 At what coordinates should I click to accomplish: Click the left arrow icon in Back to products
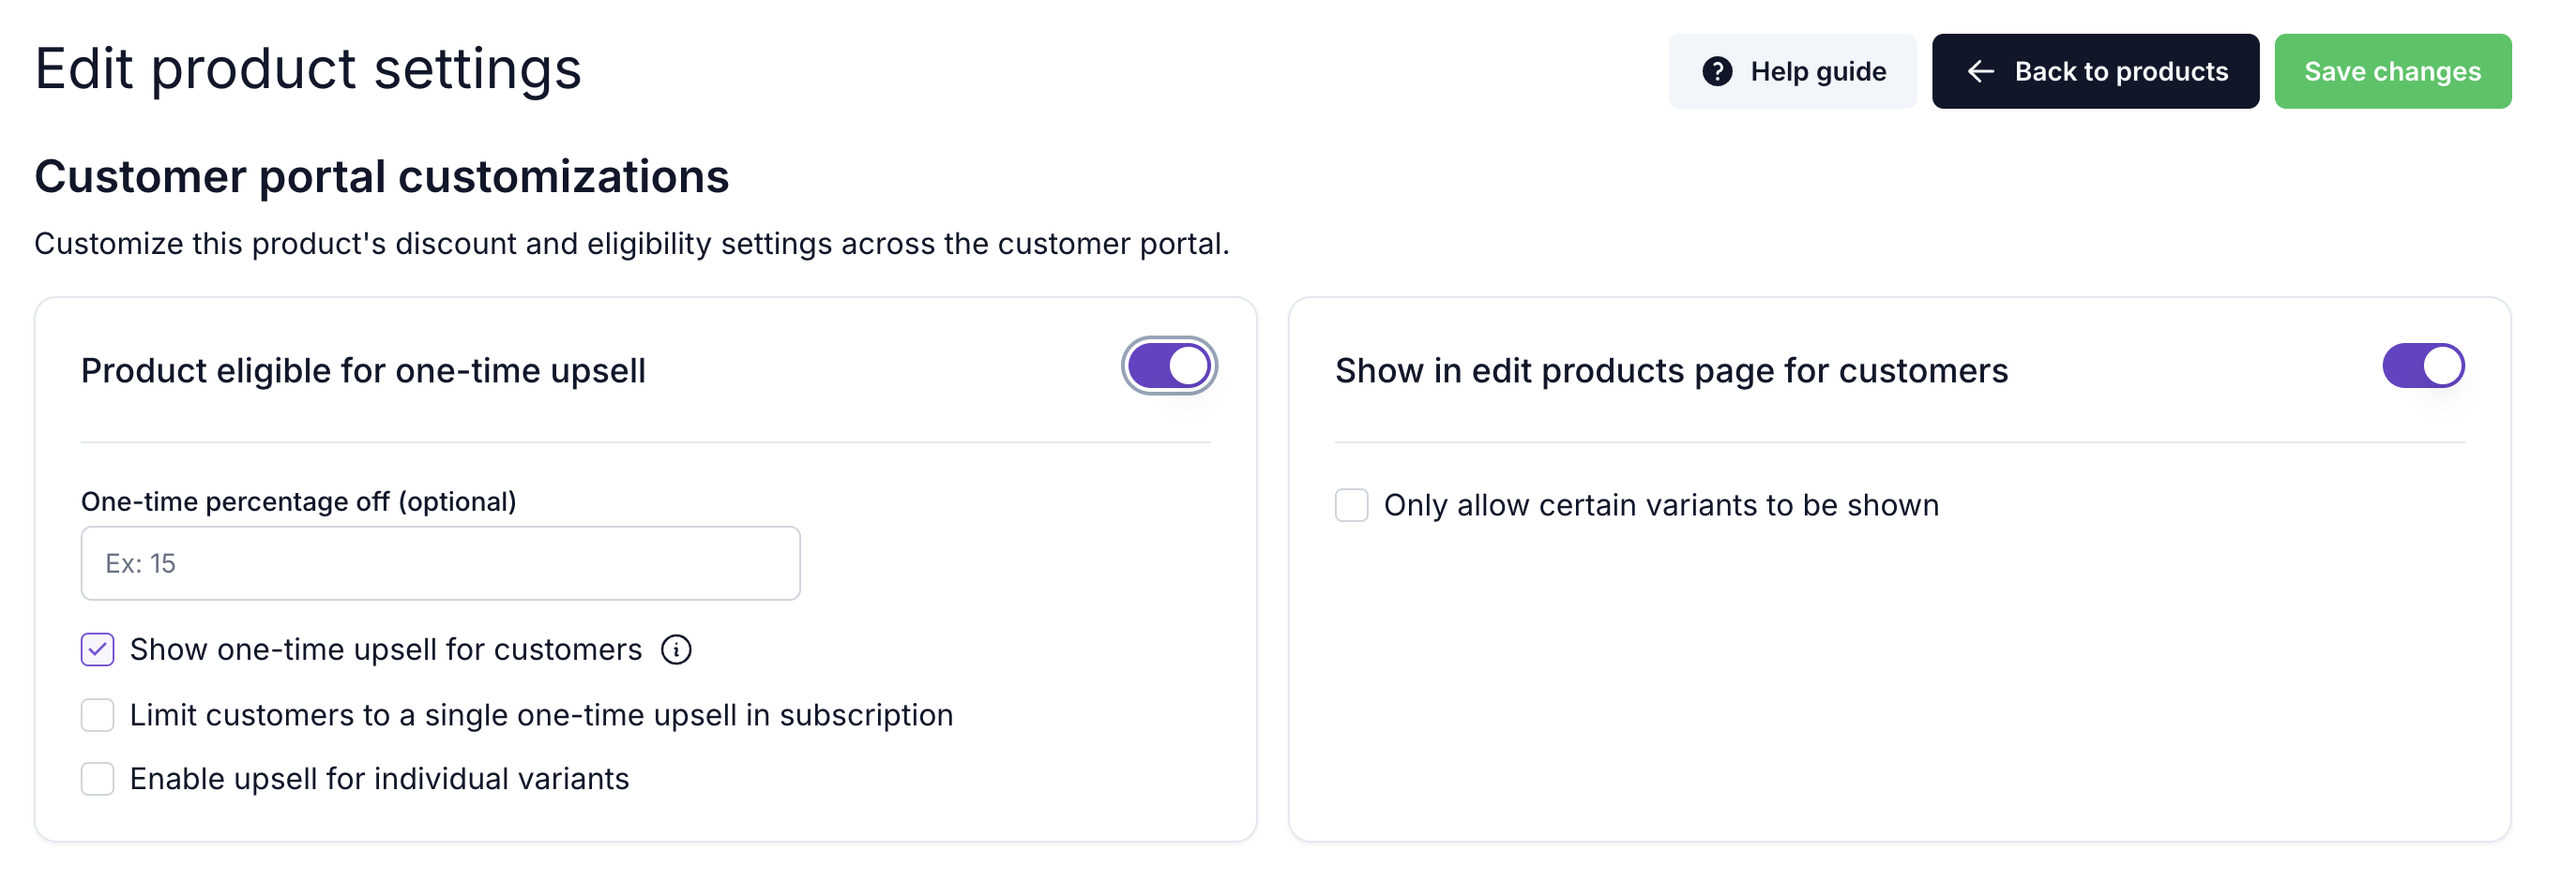pos(1980,71)
